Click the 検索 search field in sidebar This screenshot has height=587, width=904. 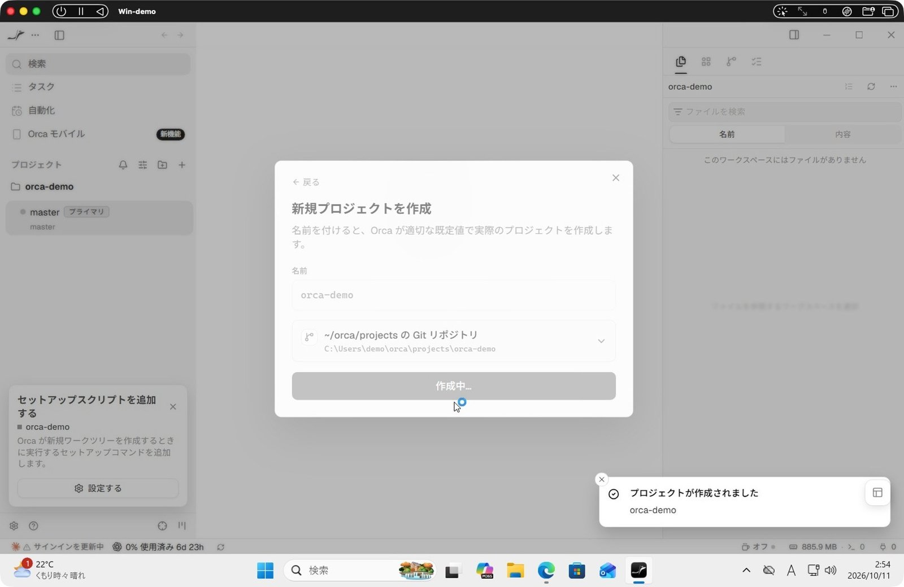click(98, 64)
